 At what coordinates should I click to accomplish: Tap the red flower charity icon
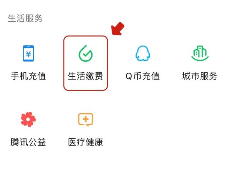pyautogui.click(x=28, y=120)
